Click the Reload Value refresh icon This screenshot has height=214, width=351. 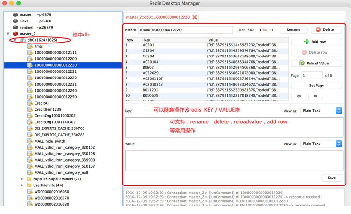(302, 63)
